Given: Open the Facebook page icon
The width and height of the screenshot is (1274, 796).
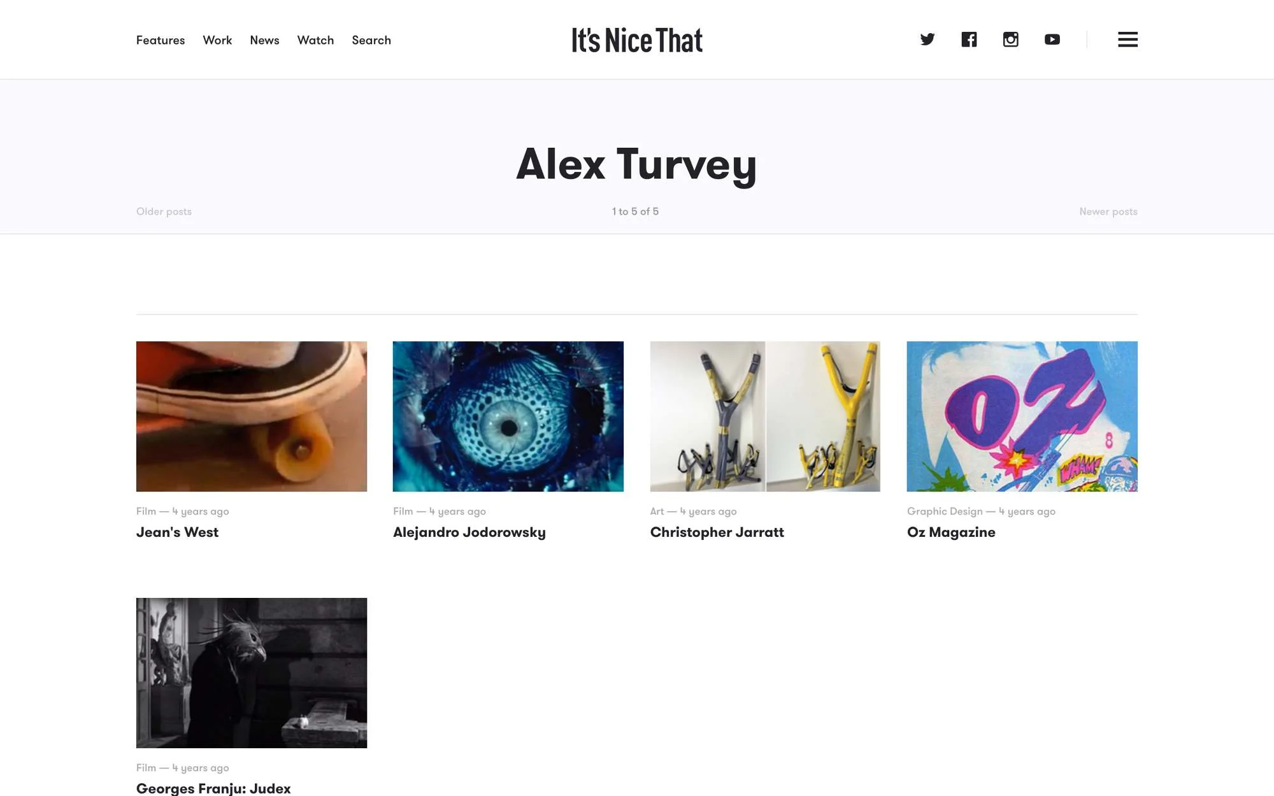Looking at the screenshot, I should tap(969, 39).
